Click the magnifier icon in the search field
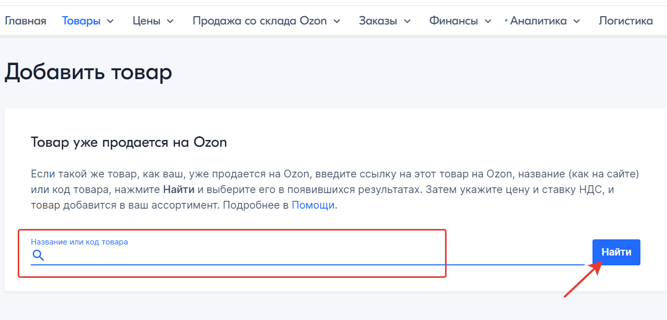667x320 pixels. click(38, 255)
